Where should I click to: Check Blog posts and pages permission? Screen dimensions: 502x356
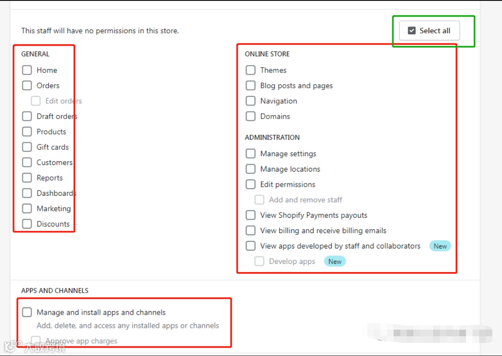point(251,86)
